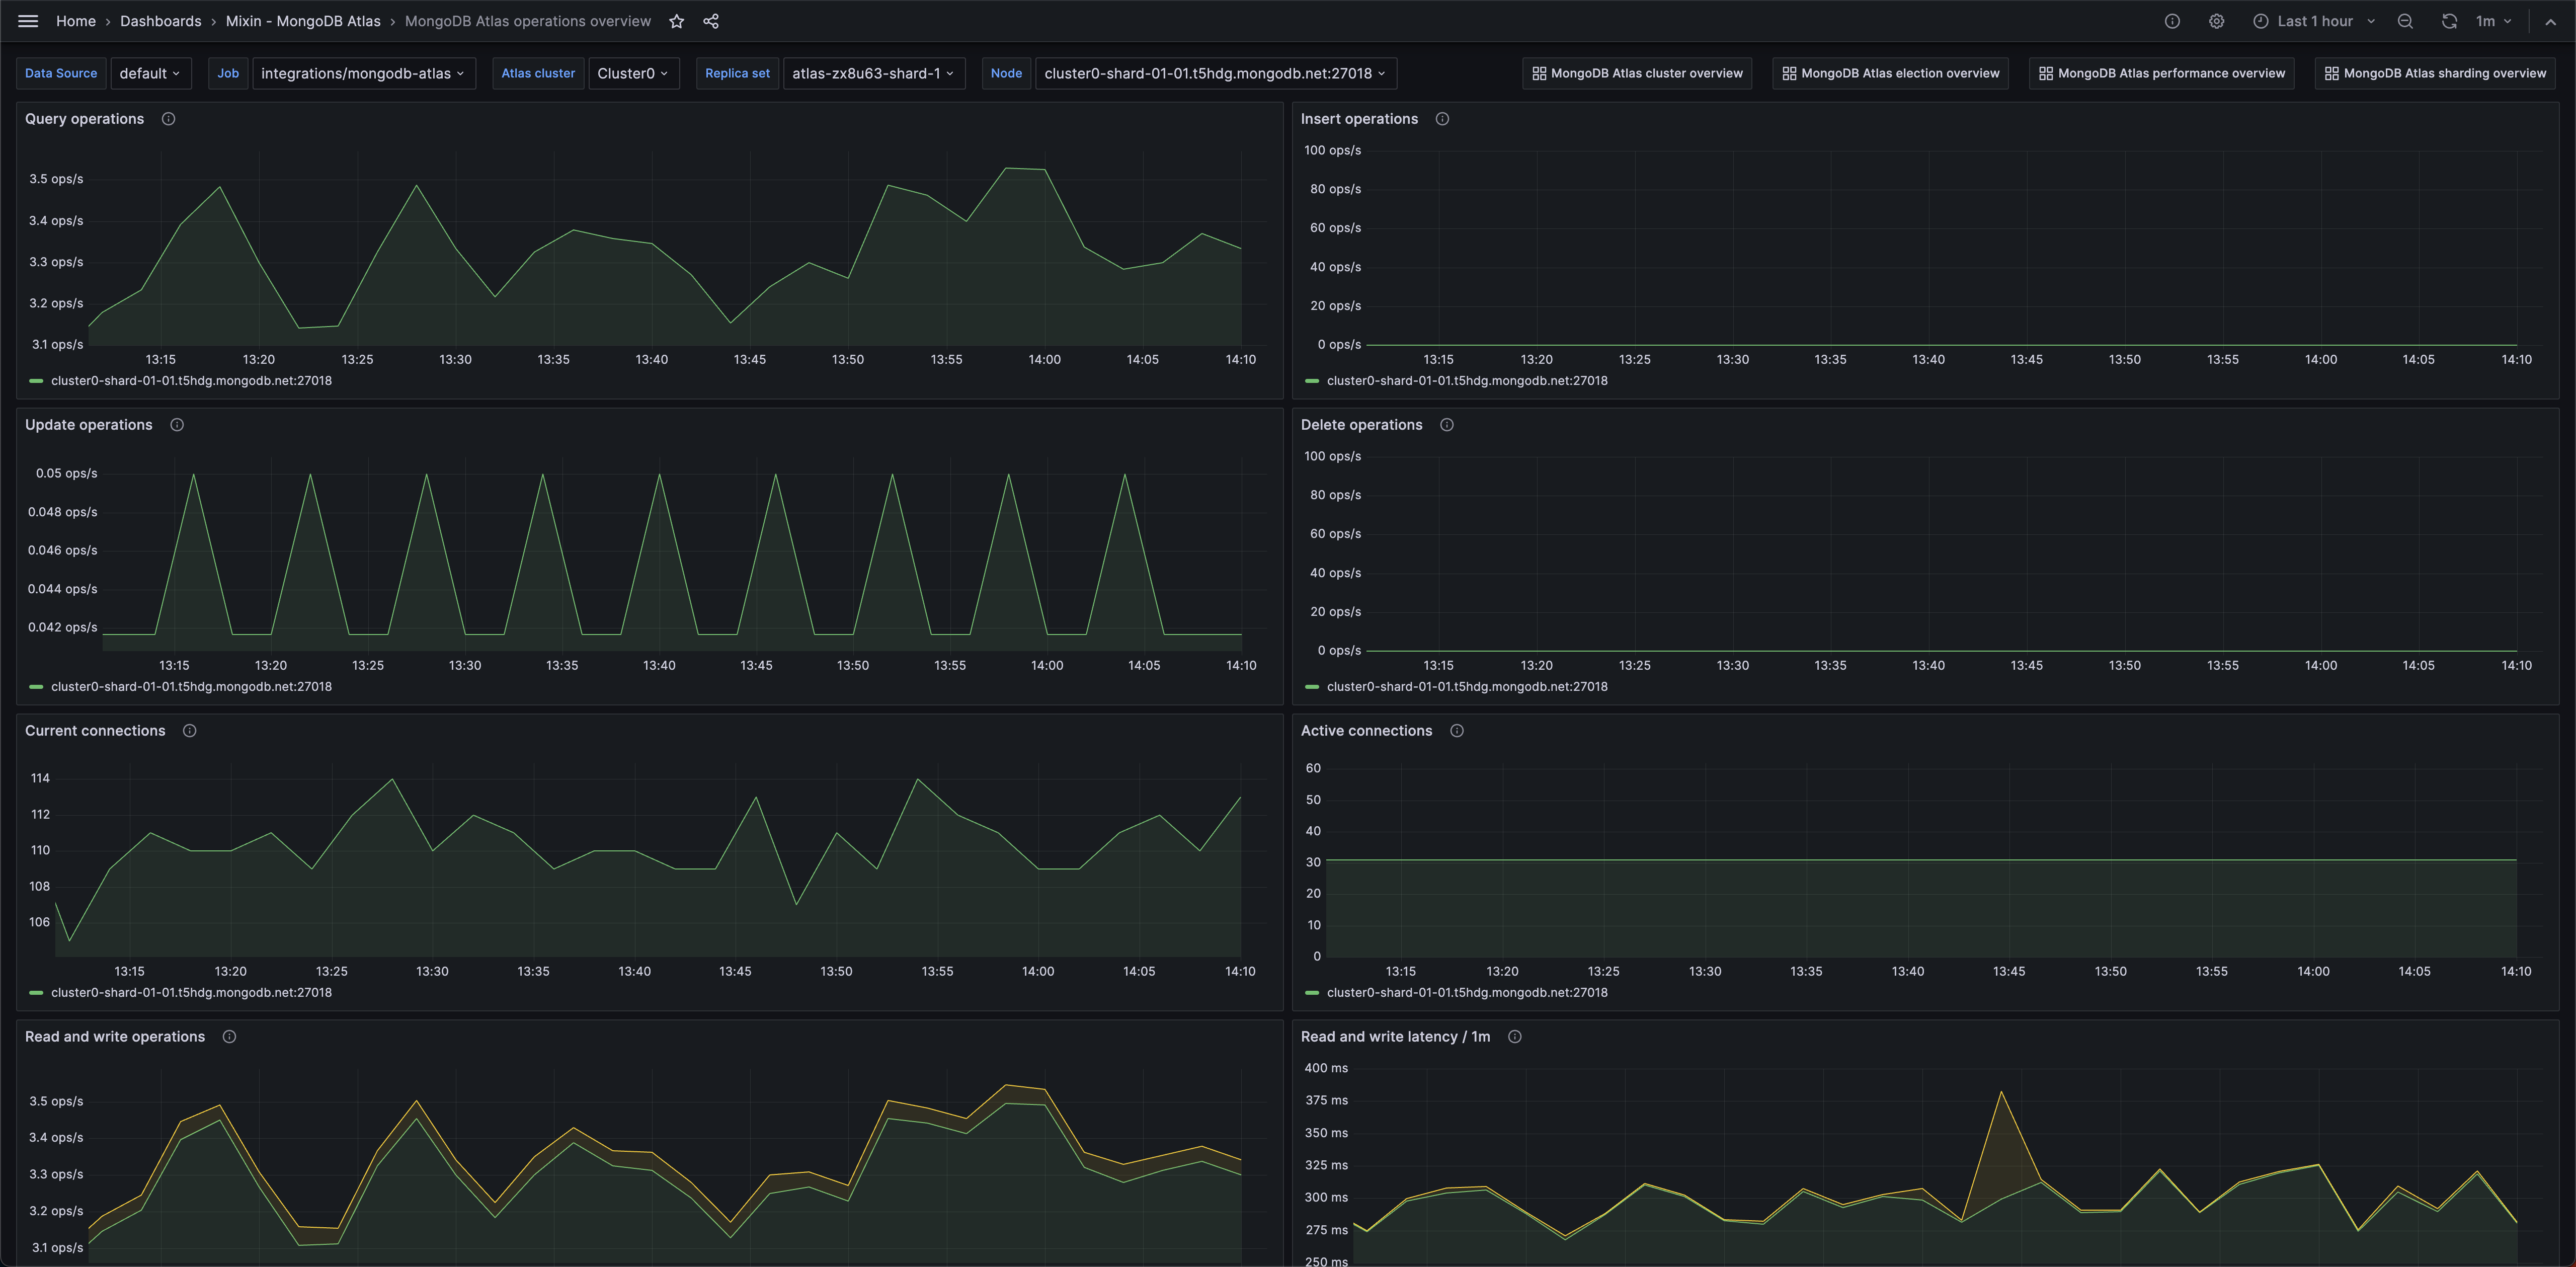The width and height of the screenshot is (2576, 1267).
Task: Hide the series in Current connections legend
Action: click(191, 992)
